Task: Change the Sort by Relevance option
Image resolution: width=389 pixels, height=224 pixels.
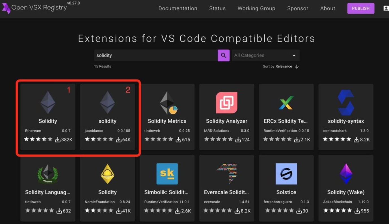Action: point(284,66)
